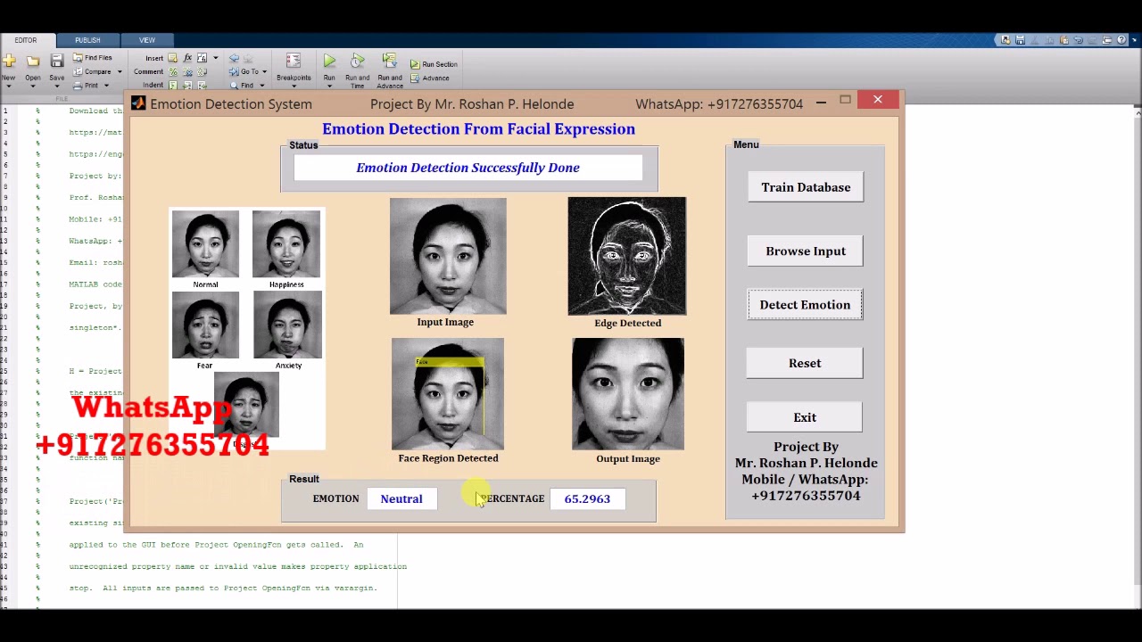This screenshot has width=1142, height=642.
Task: Open the Save dropdown arrow
Action: 57,86
